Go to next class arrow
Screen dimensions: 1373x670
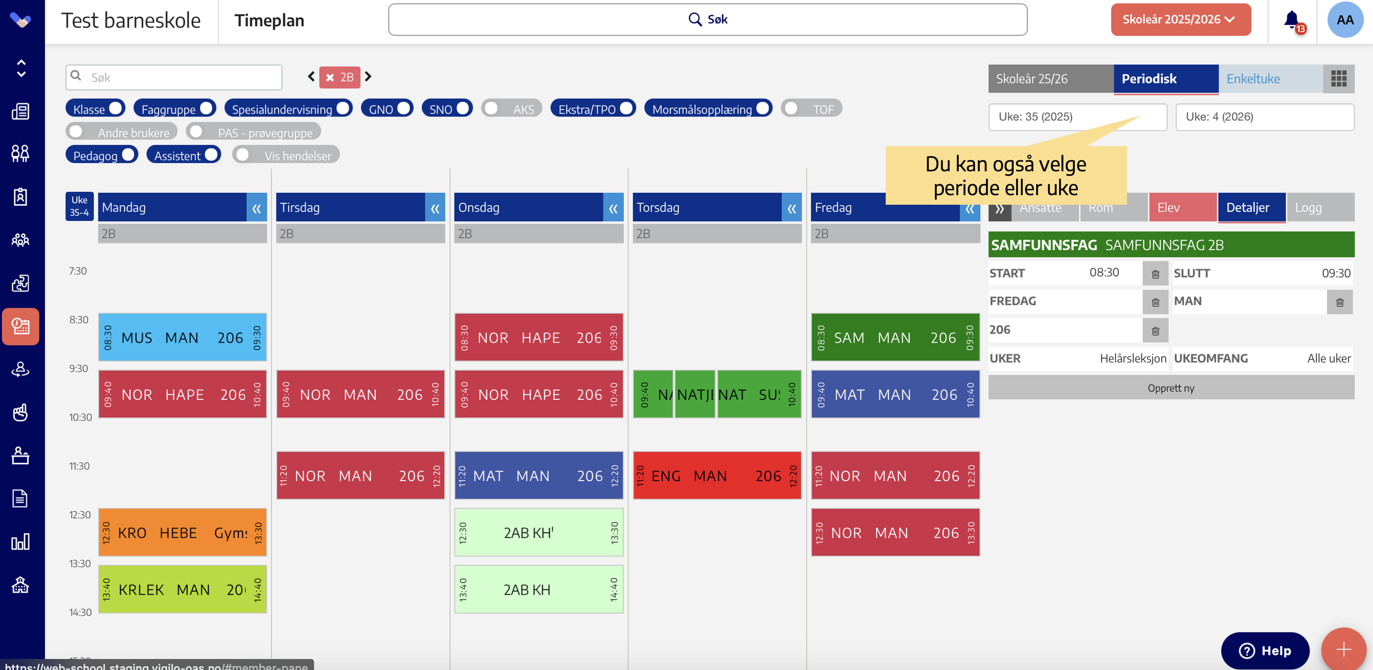[x=368, y=77]
